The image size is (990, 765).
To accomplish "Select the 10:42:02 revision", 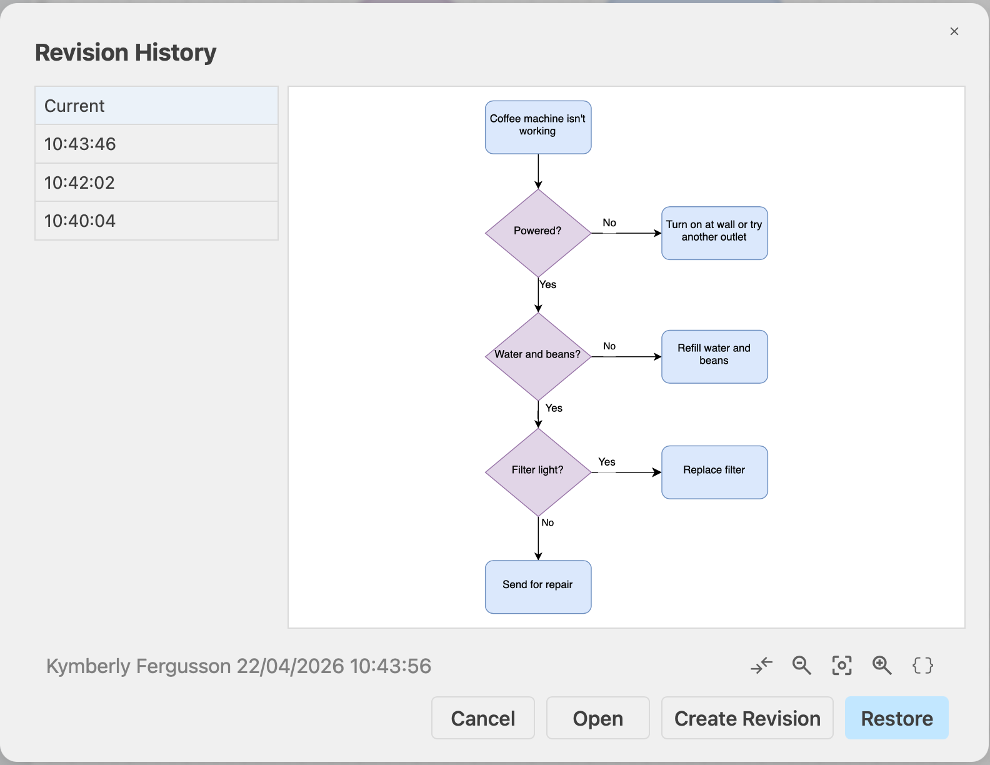I will click(x=156, y=182).
